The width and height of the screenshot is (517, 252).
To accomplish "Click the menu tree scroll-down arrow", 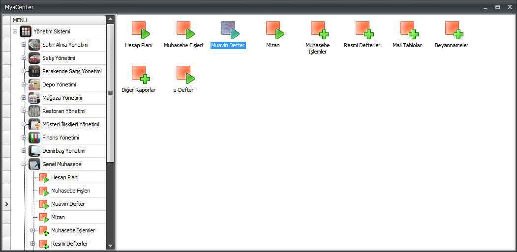I will pos(111,246).
